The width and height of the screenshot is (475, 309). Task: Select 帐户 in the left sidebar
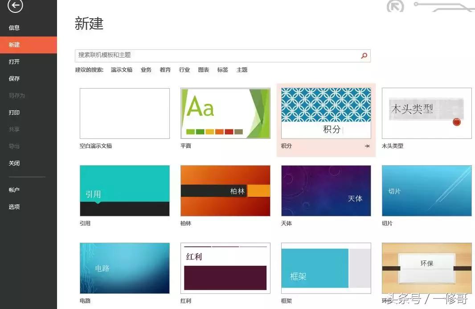point(14,189)
